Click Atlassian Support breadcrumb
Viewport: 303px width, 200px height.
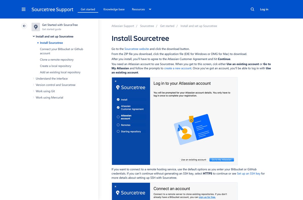[123, 26]
